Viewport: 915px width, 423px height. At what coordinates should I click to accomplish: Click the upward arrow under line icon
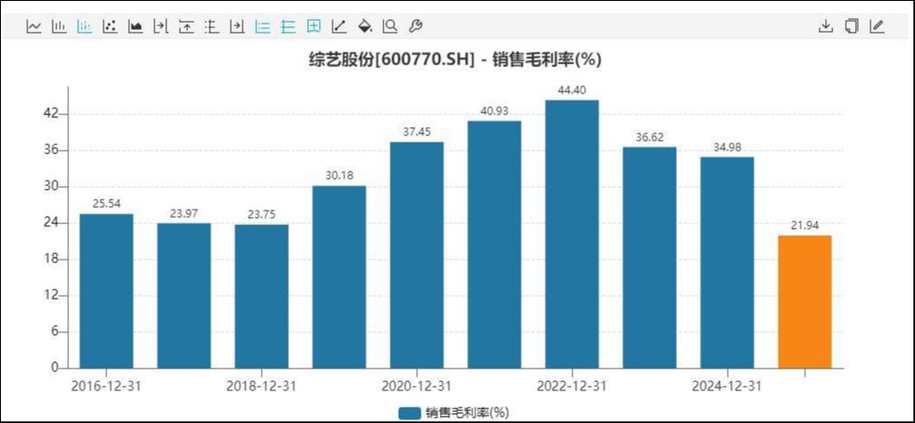tap(186, 26)
